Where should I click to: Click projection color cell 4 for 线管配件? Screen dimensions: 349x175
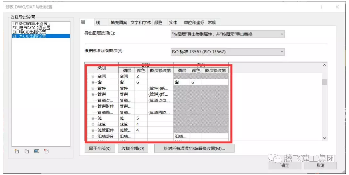141,130
